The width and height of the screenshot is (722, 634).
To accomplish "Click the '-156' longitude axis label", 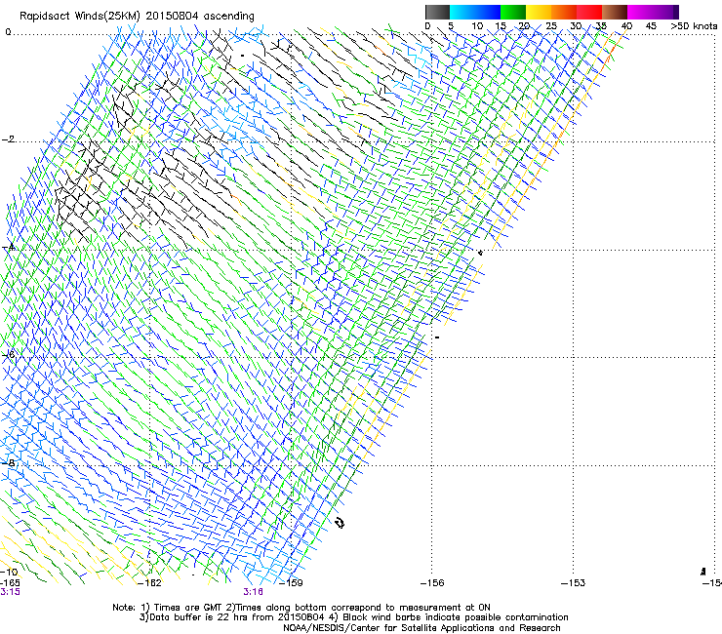I will 432,583.
